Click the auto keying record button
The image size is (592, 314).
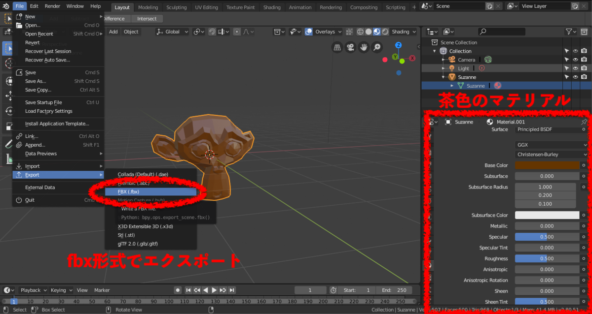(x=178, y=290)
